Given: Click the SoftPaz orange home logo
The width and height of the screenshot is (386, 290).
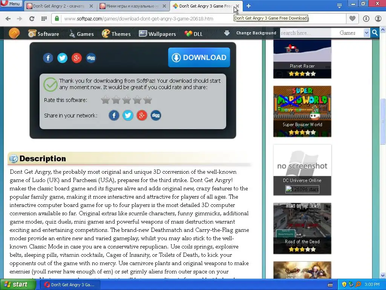Looking at the screenshot, I should coord(14,33).
